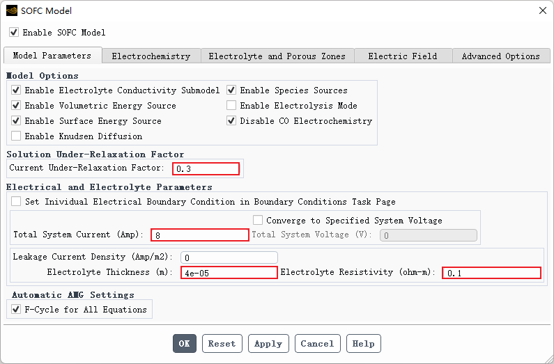Toggle F-Cycle for All Equations
Screen dimensions: 554x364
coord(16,310)
